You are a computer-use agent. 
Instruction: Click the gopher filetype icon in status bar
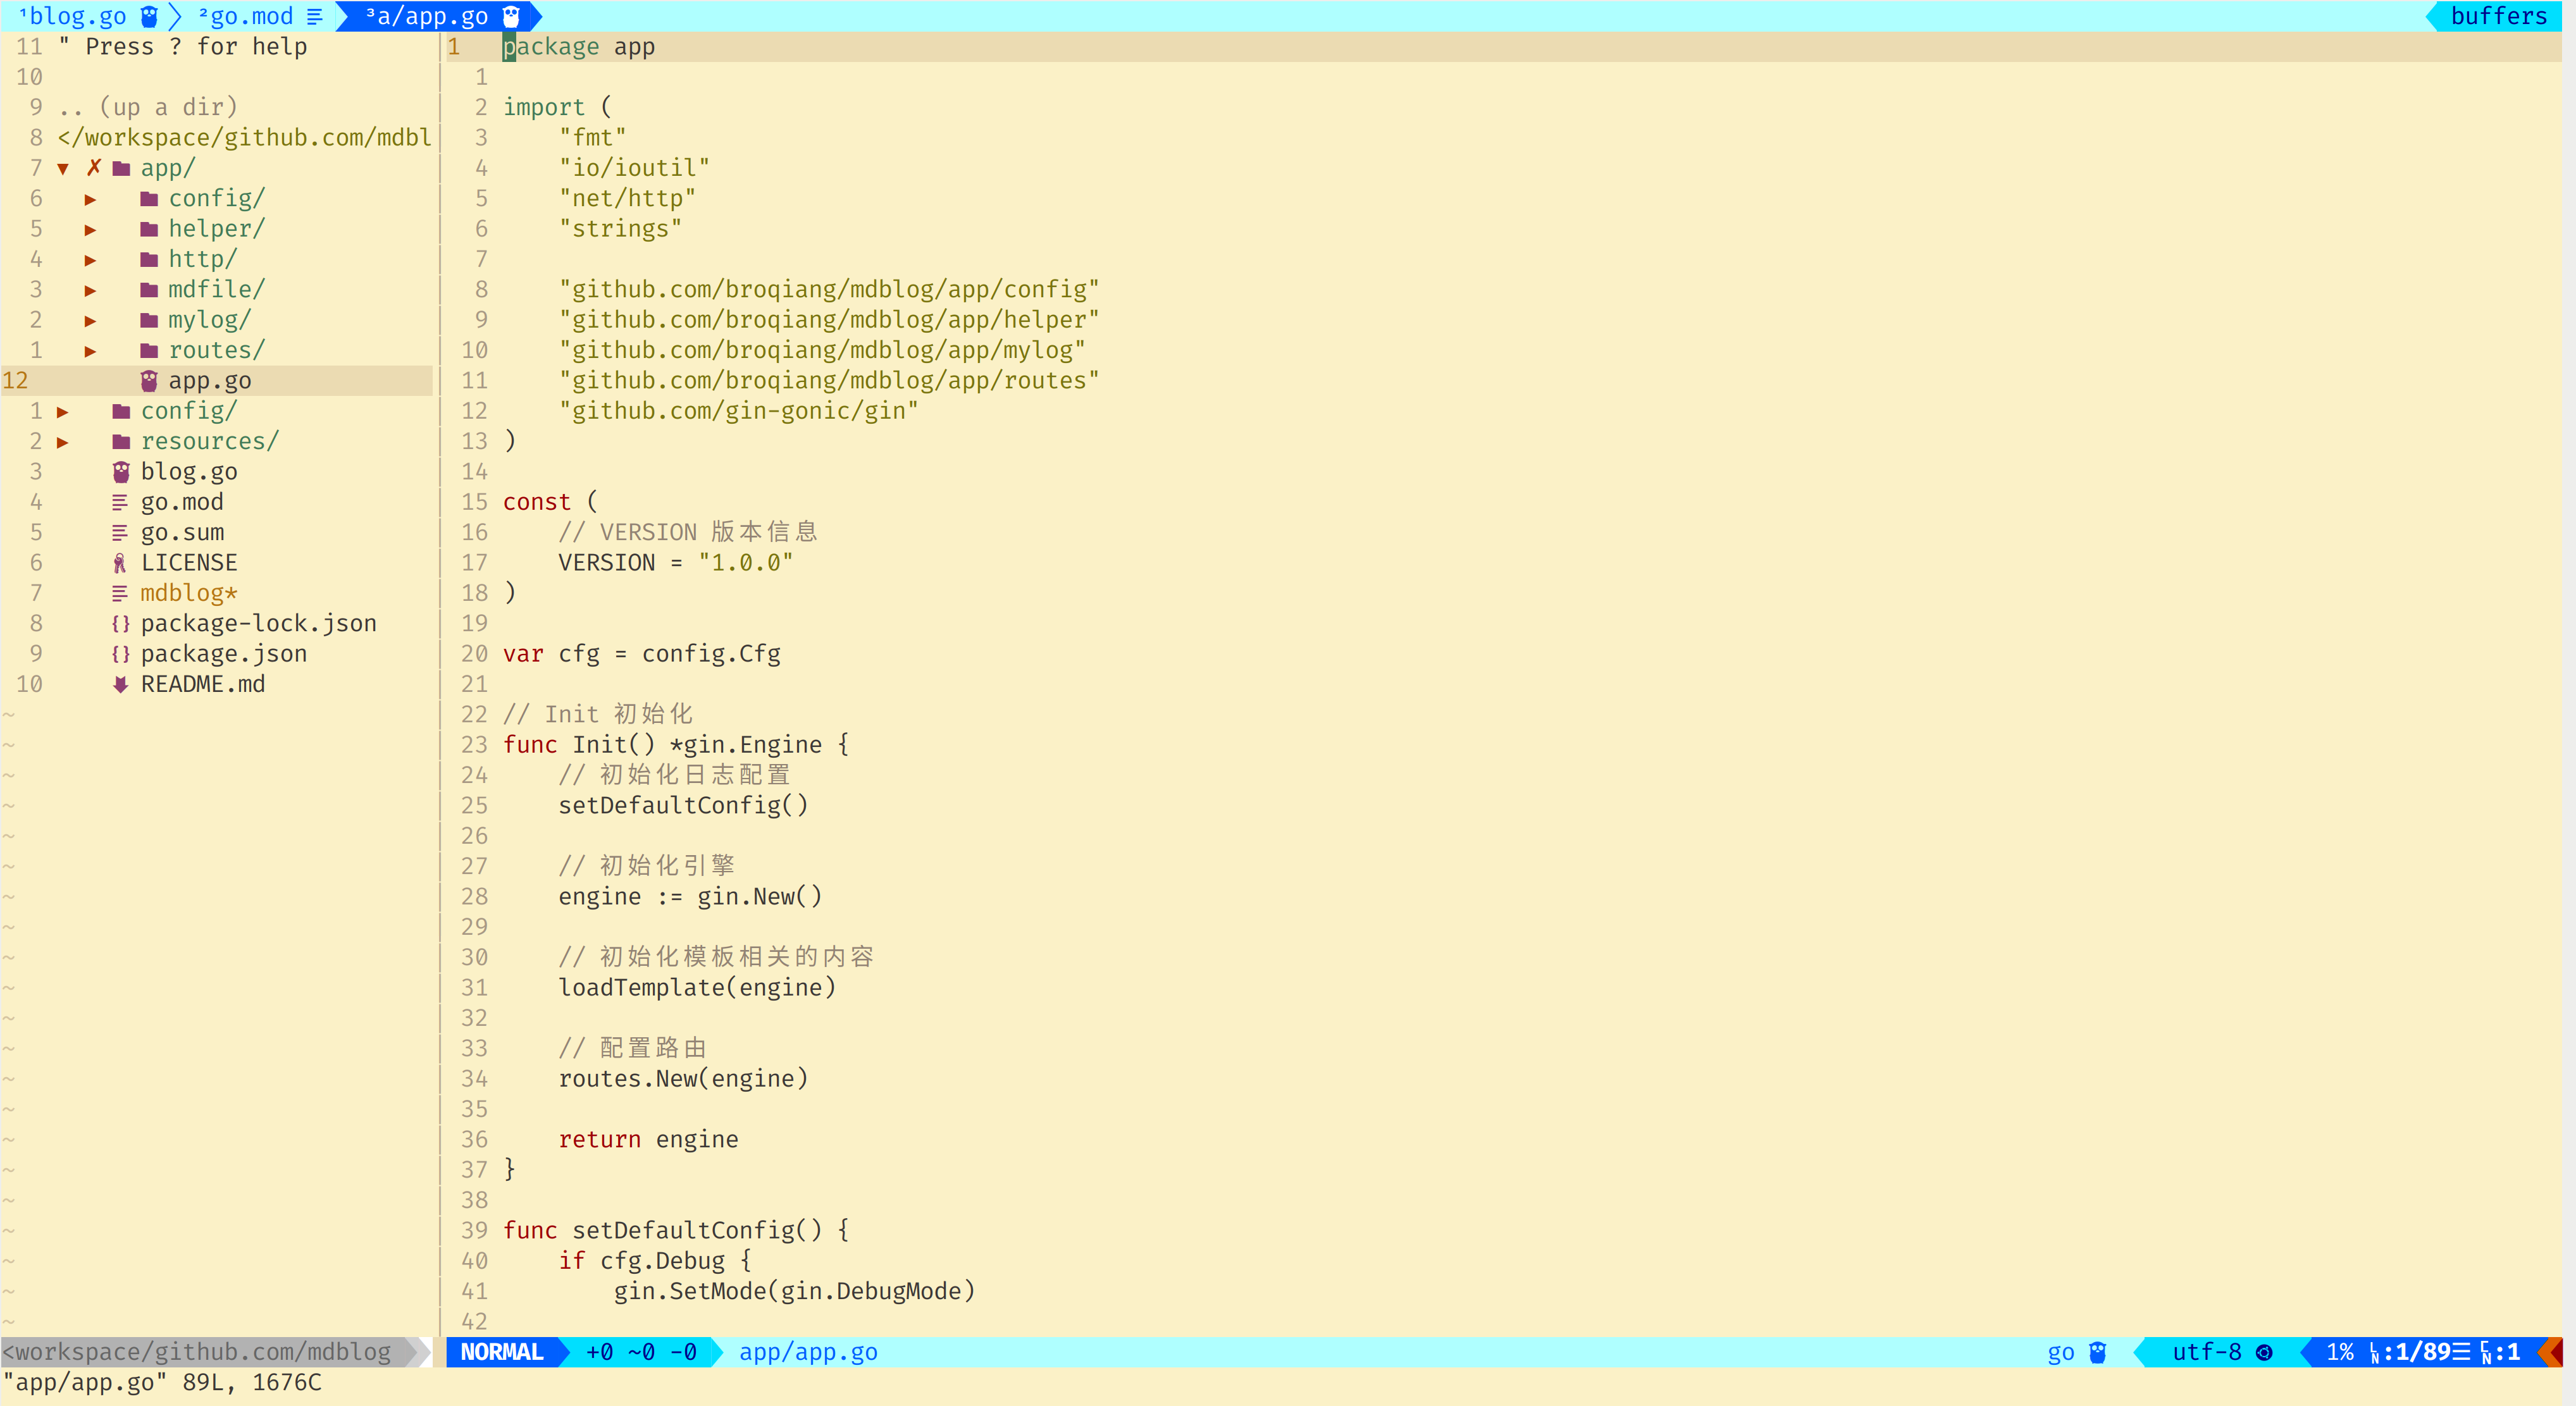pyautogui.click(x=2097, y=1352)
